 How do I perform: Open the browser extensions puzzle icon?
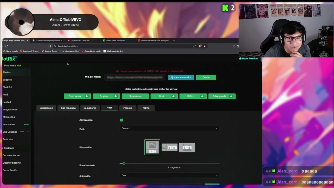pyautogui.click(x=234, y=46)
